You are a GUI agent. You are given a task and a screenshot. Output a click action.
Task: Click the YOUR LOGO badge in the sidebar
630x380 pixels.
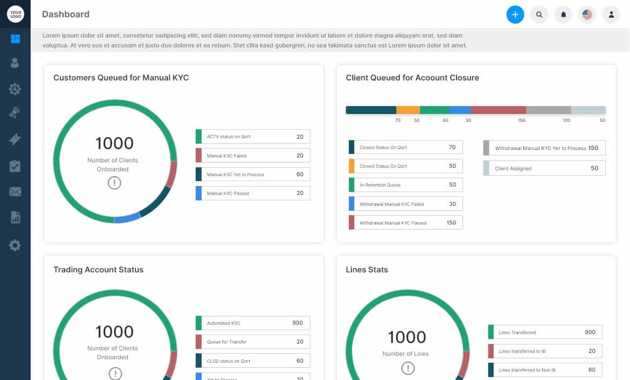point(15,14)
